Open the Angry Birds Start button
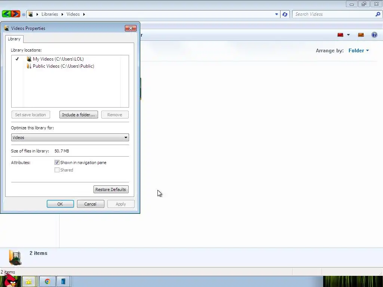383x287 pixels. pos(10,281)
